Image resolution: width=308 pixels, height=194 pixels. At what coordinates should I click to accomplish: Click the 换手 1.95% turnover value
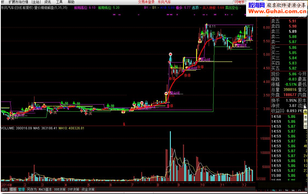(x=284, y=100)
